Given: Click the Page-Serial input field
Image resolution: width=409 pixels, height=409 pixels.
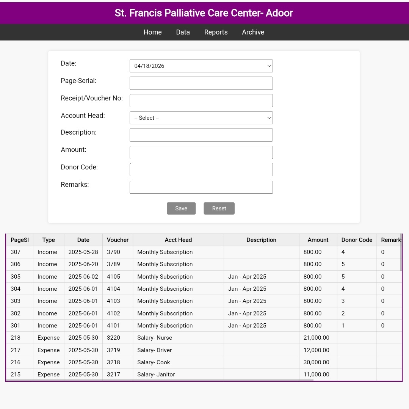Looking at the screenshot, I should pos(201,83).
